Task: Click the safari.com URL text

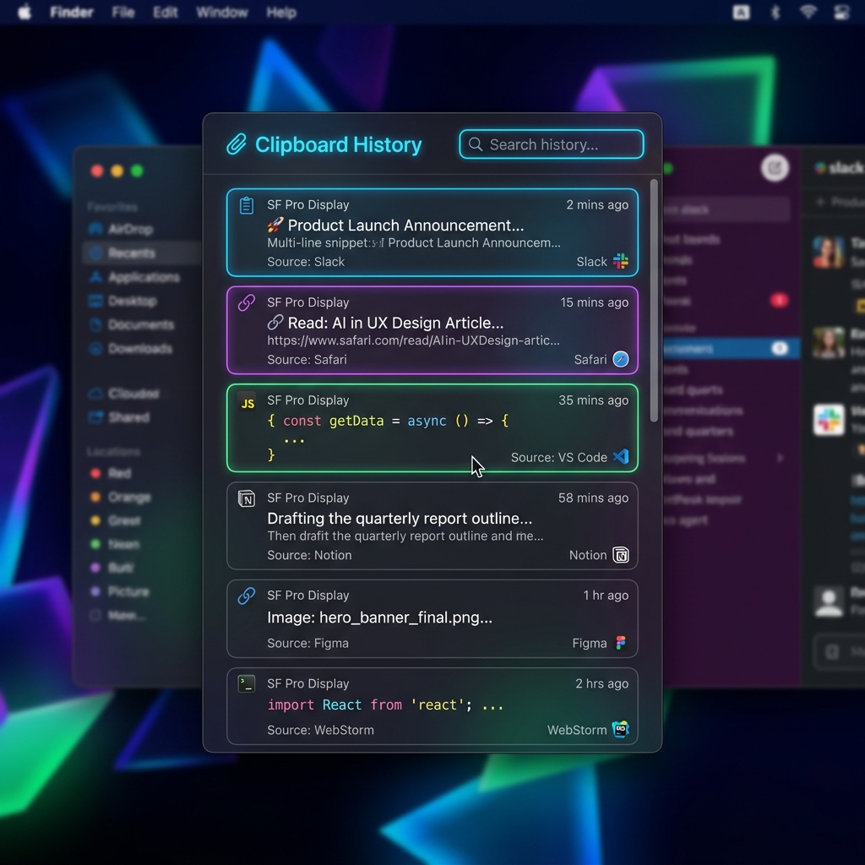Action: pyautogui.click(x=413, y=340)
